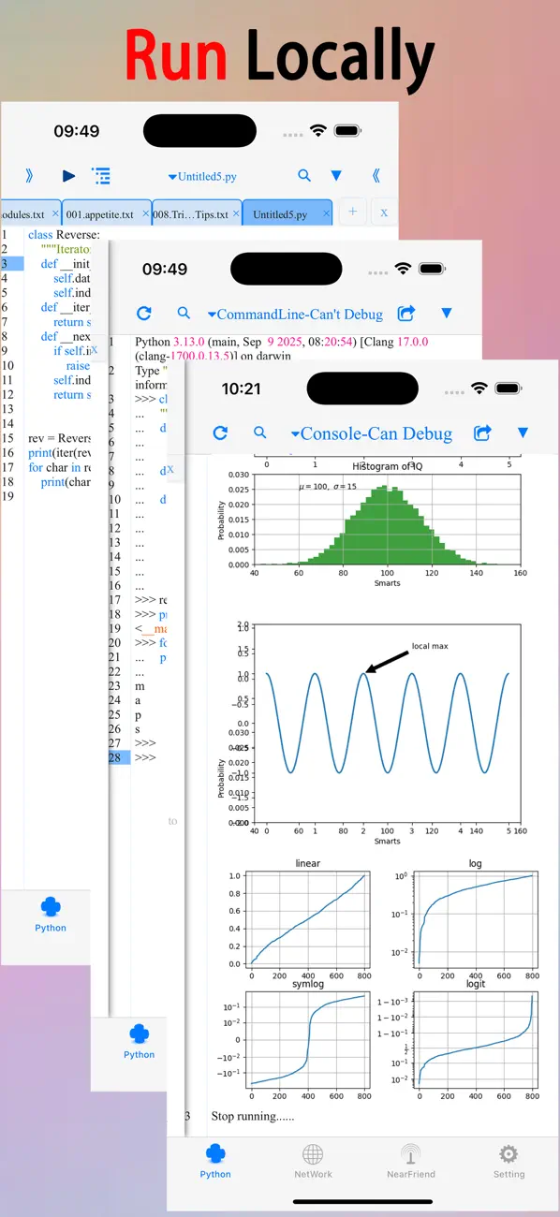This screenshot has height=1217, width=560.
Task: Open CommandLine-Can't Debug dropdown
Action: click(295, 315)
